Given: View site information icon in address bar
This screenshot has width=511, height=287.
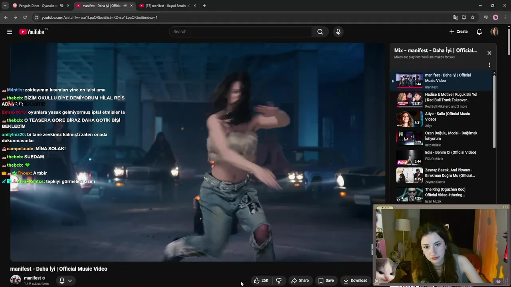Looking at the screenshot, I should point(36,18).
